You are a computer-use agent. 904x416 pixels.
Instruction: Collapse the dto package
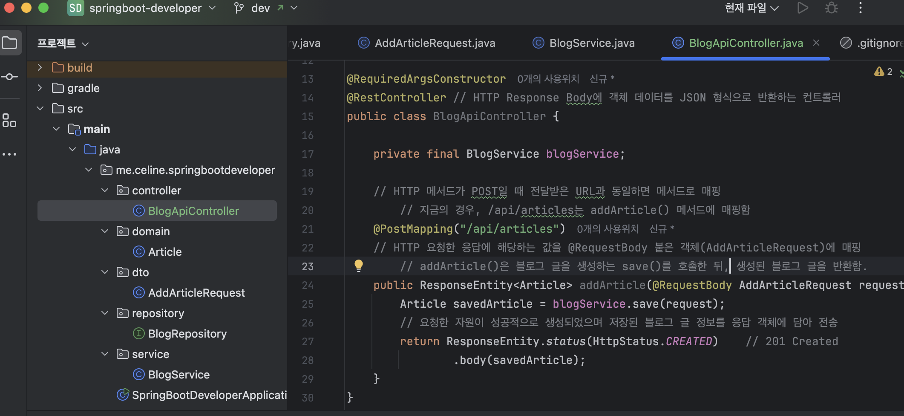click(x=105, y=272)
